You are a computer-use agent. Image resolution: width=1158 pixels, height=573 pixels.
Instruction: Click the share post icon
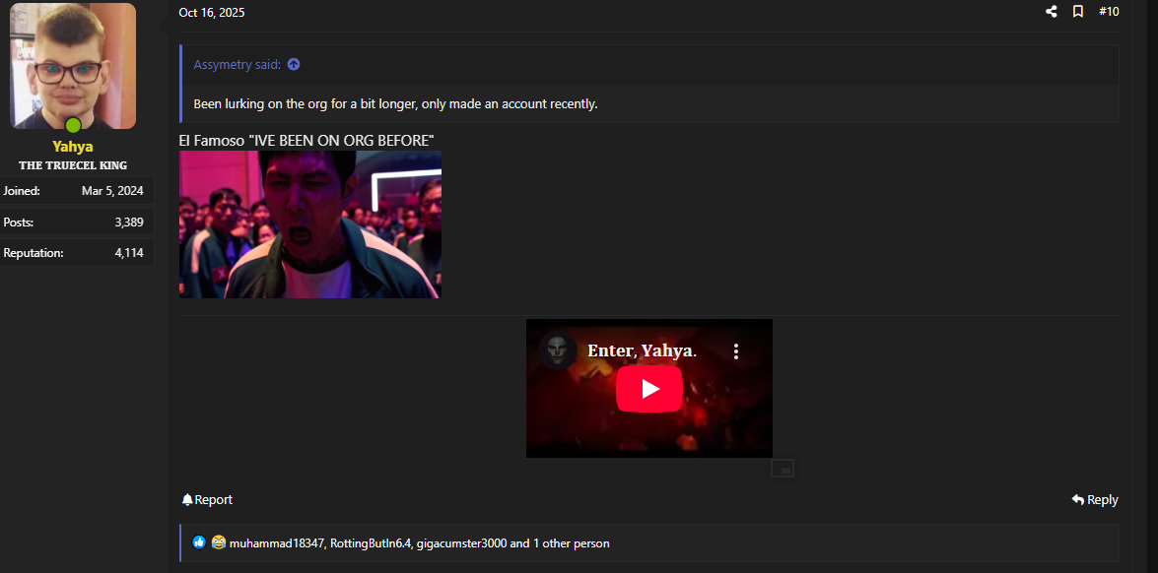1051,12
